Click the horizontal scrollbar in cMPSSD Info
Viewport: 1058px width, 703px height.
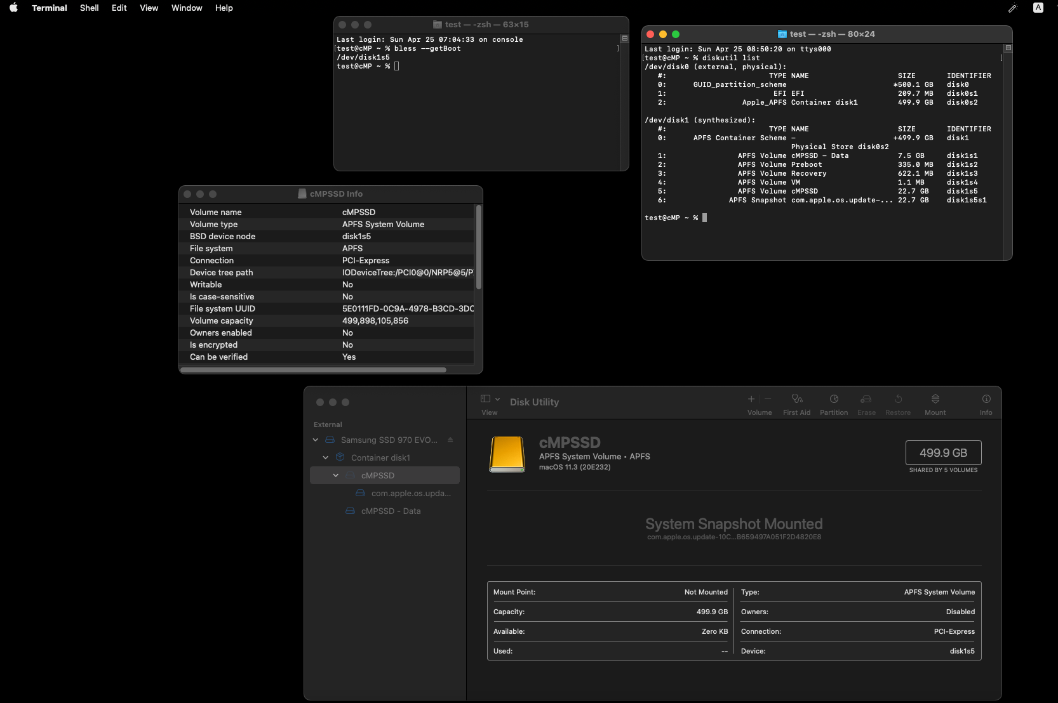313,369
